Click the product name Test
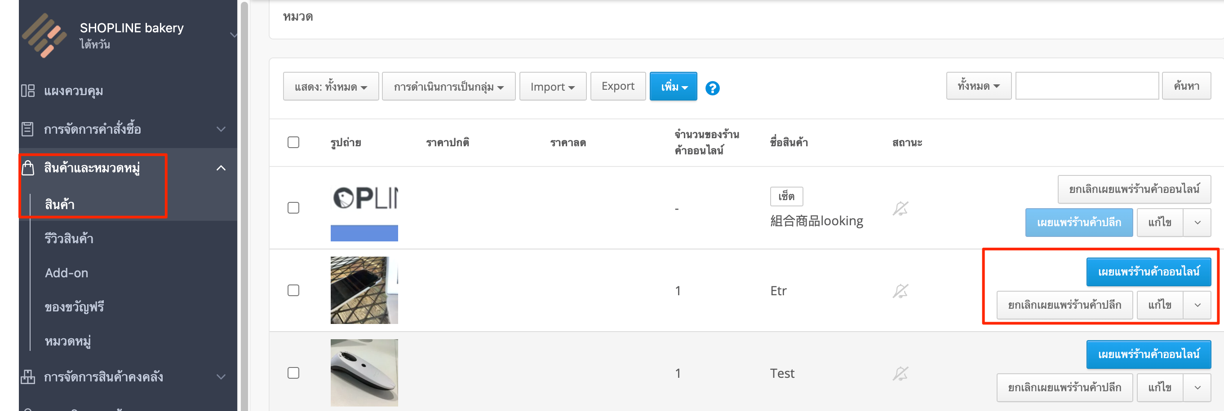This screenshot has width=1224, height=411. click(x=782, y=373)
